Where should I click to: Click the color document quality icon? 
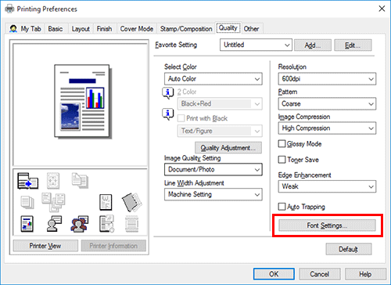click(x=27, y=224)
